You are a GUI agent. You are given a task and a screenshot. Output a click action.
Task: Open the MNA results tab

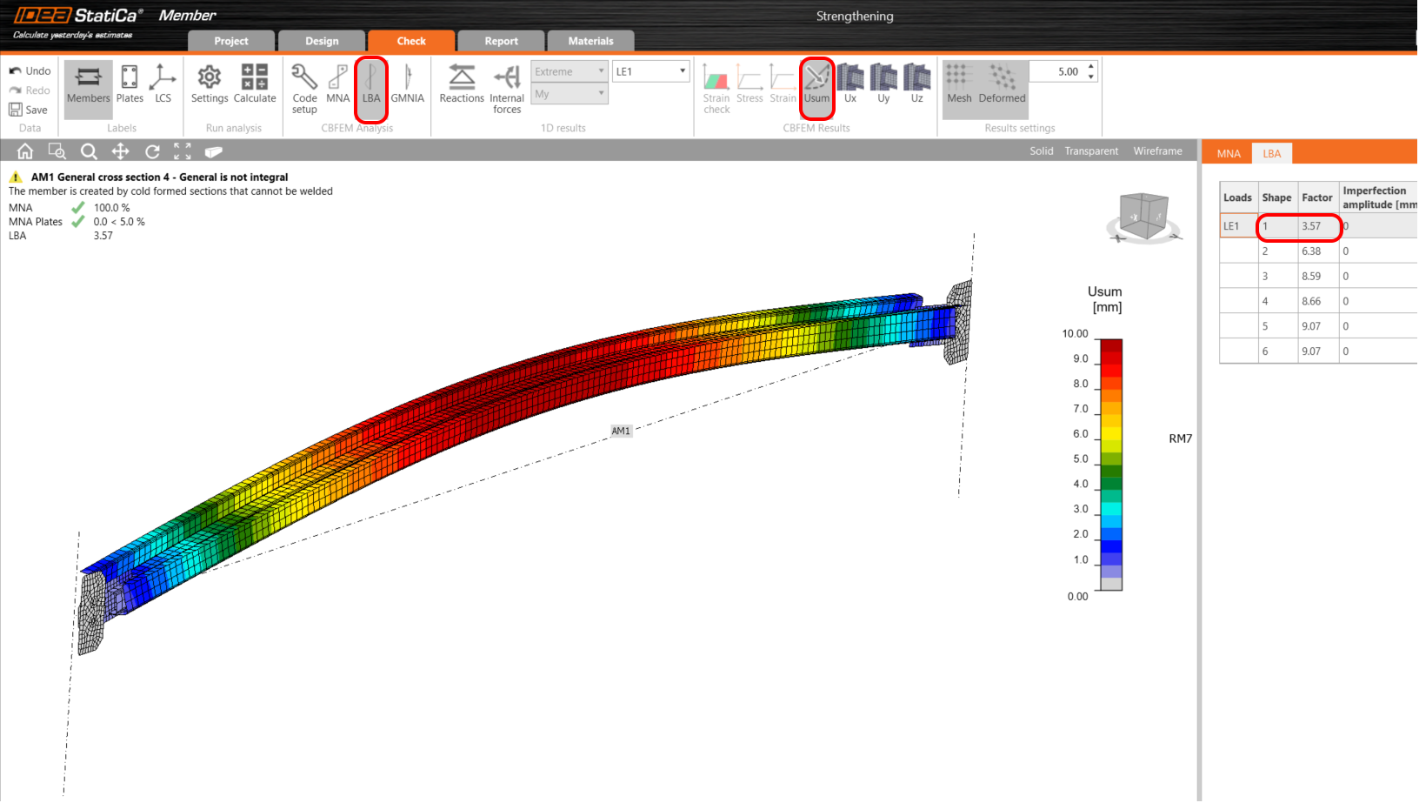(x=1229, y=154)
